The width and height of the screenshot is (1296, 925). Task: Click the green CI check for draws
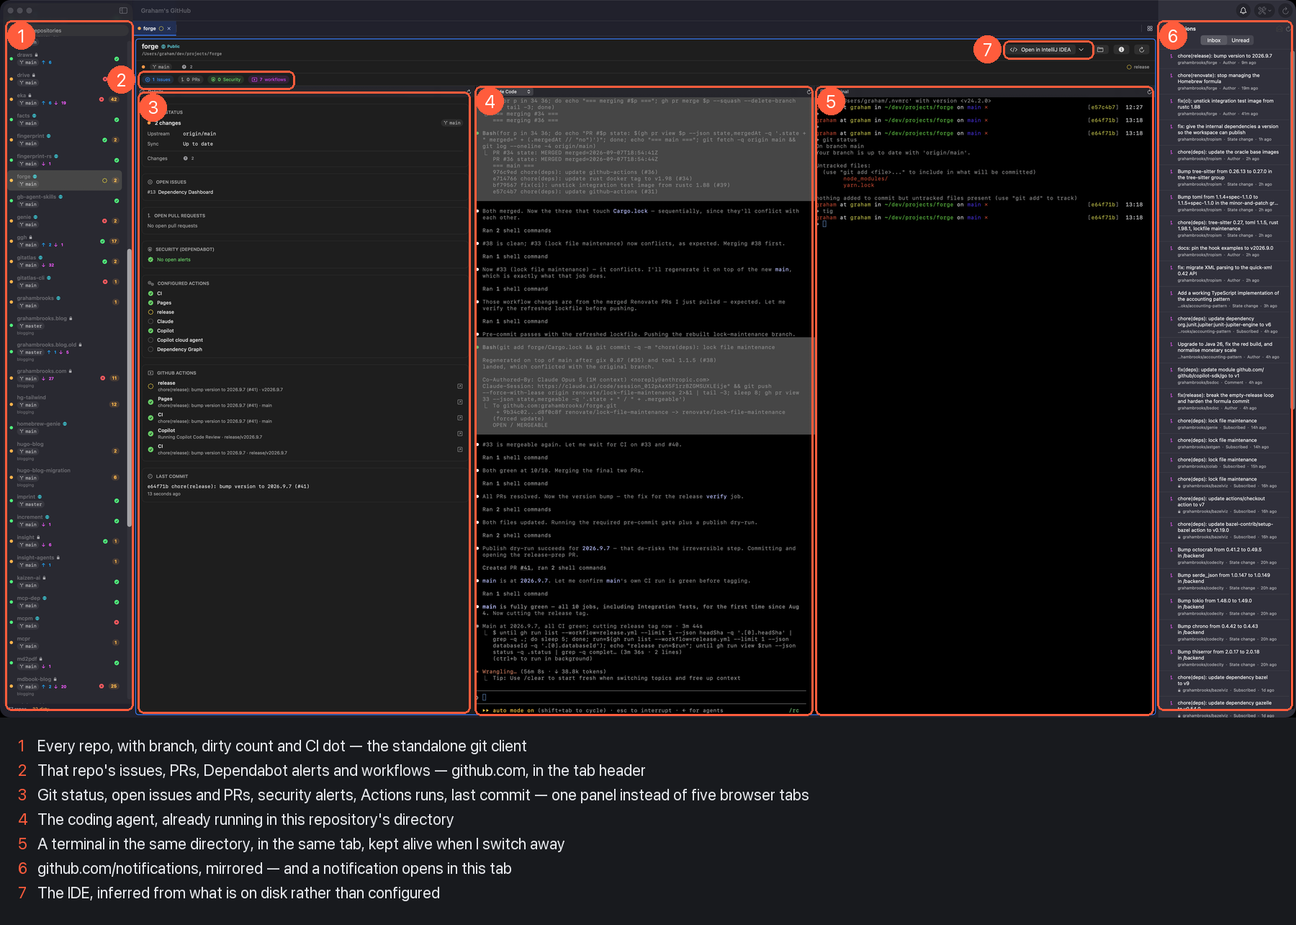coord(117,59)
